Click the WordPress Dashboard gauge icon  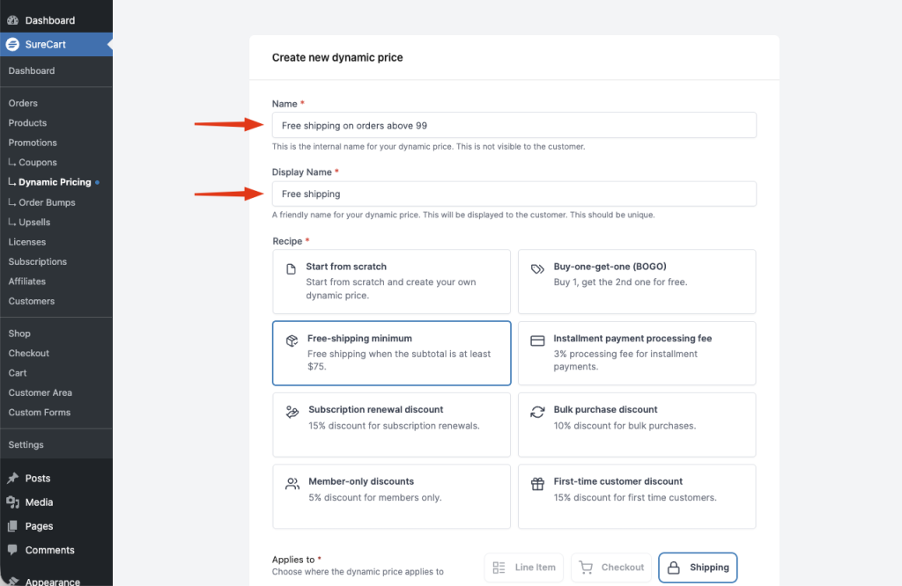[12, 20]
